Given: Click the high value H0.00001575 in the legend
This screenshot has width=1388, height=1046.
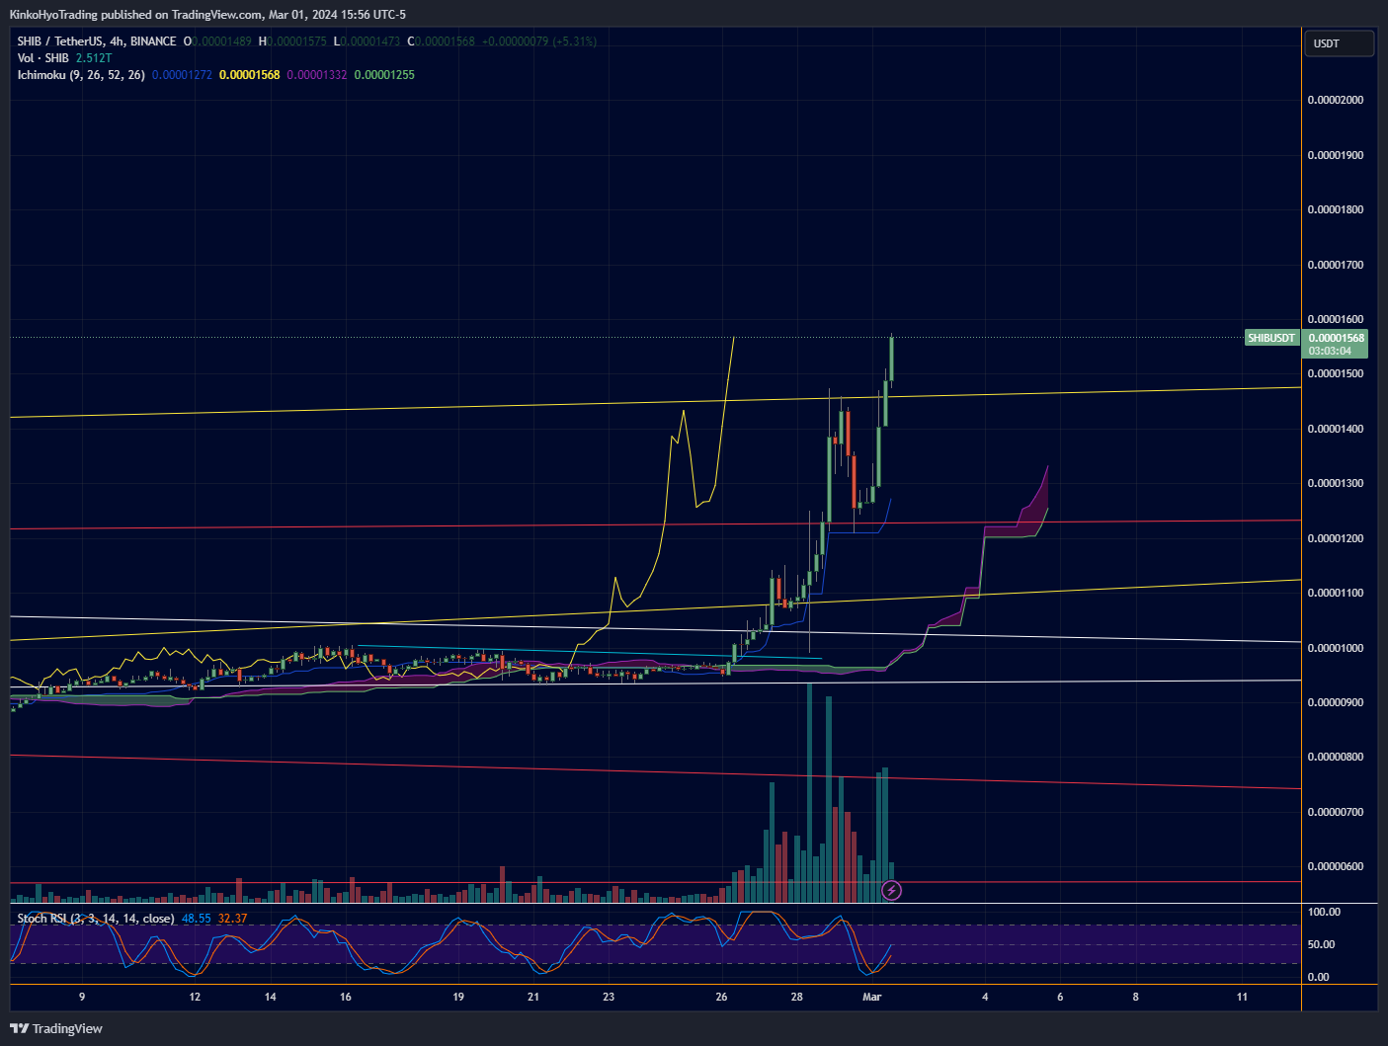Looking at the screenshot, I should point(292,41).
